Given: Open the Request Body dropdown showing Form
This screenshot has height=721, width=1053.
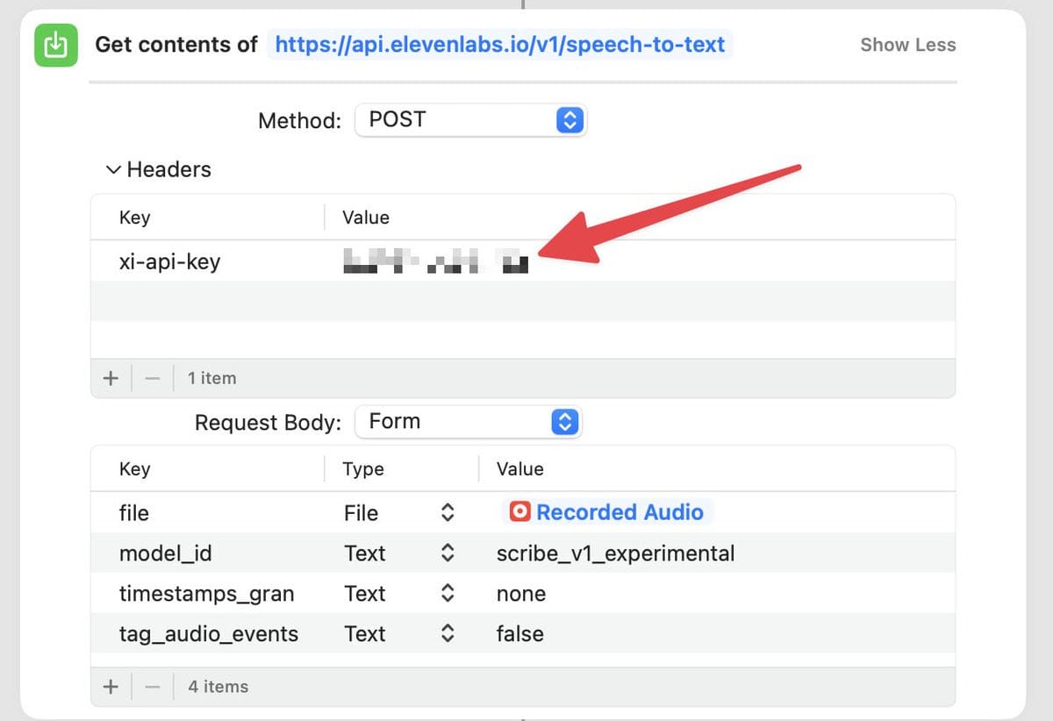Looking at the screenshot, I should (x=469, y=422).
